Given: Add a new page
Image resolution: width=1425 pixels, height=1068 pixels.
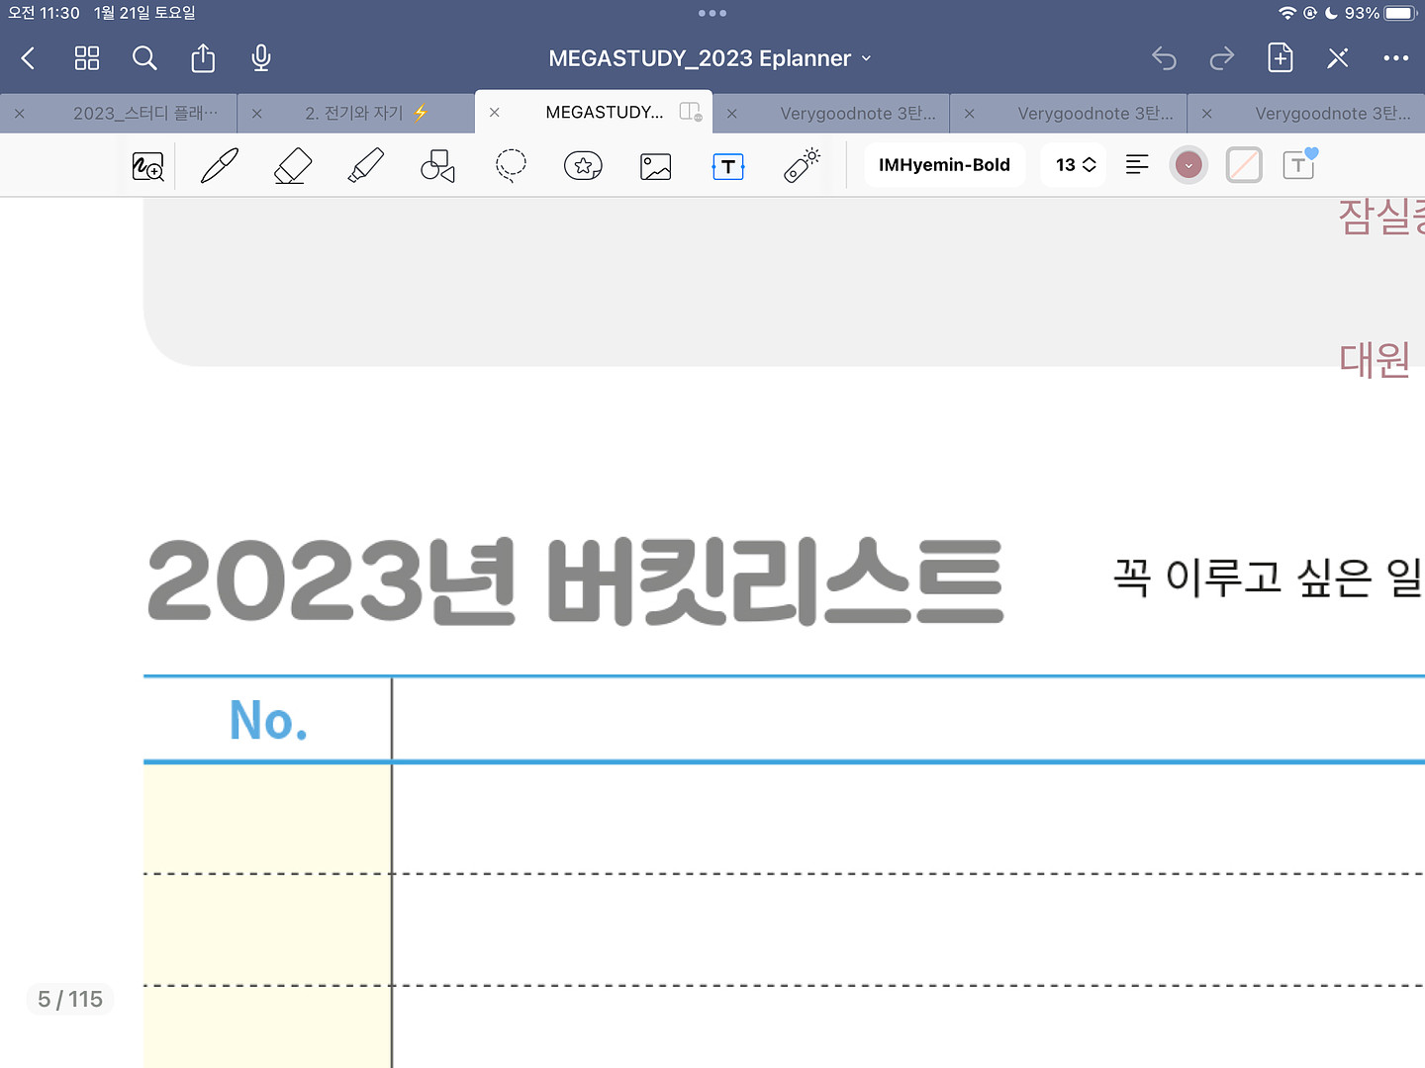Looking at the screenshot, I should click(1280, 58).
